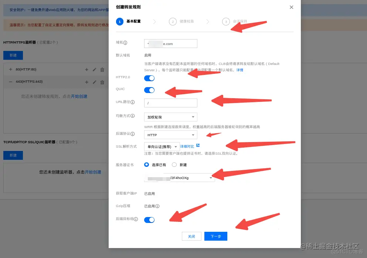Click step 3 会话保持 in the wizard
The image size is (367, 258).
[235, 21]
